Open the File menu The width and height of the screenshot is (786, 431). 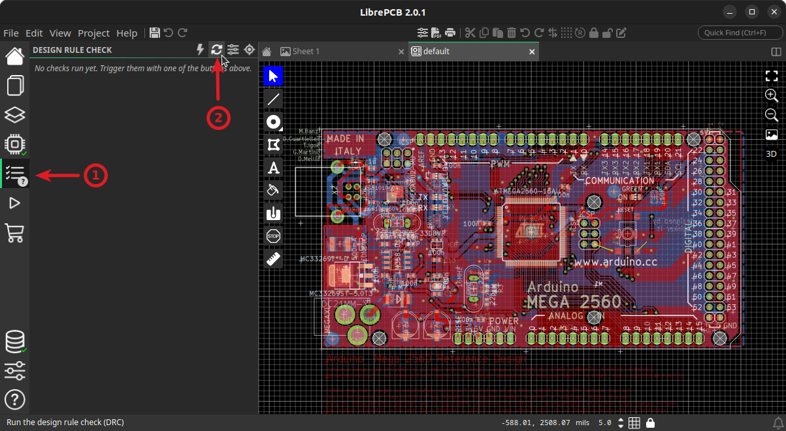point(11,33)
